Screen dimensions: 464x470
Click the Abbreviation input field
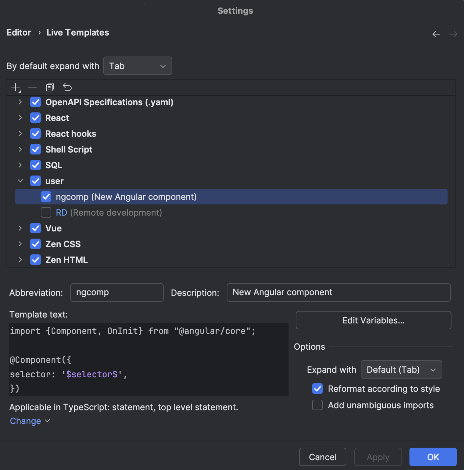click(x=117, y=293)
